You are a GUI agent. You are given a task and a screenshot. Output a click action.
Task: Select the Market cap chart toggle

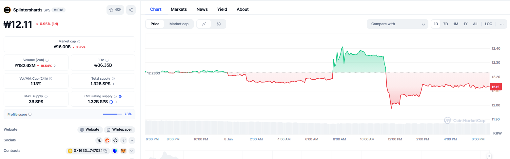(179, 24)
